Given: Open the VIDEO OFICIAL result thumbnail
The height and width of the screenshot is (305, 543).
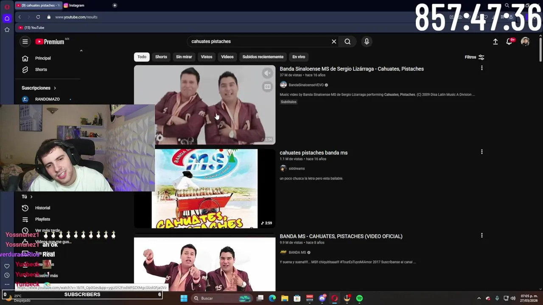Looking at the screenshot, I should pos(204,264).
